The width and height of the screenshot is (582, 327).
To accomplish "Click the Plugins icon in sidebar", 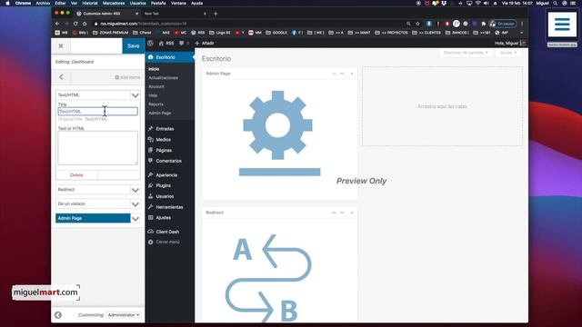I will 150,185.
